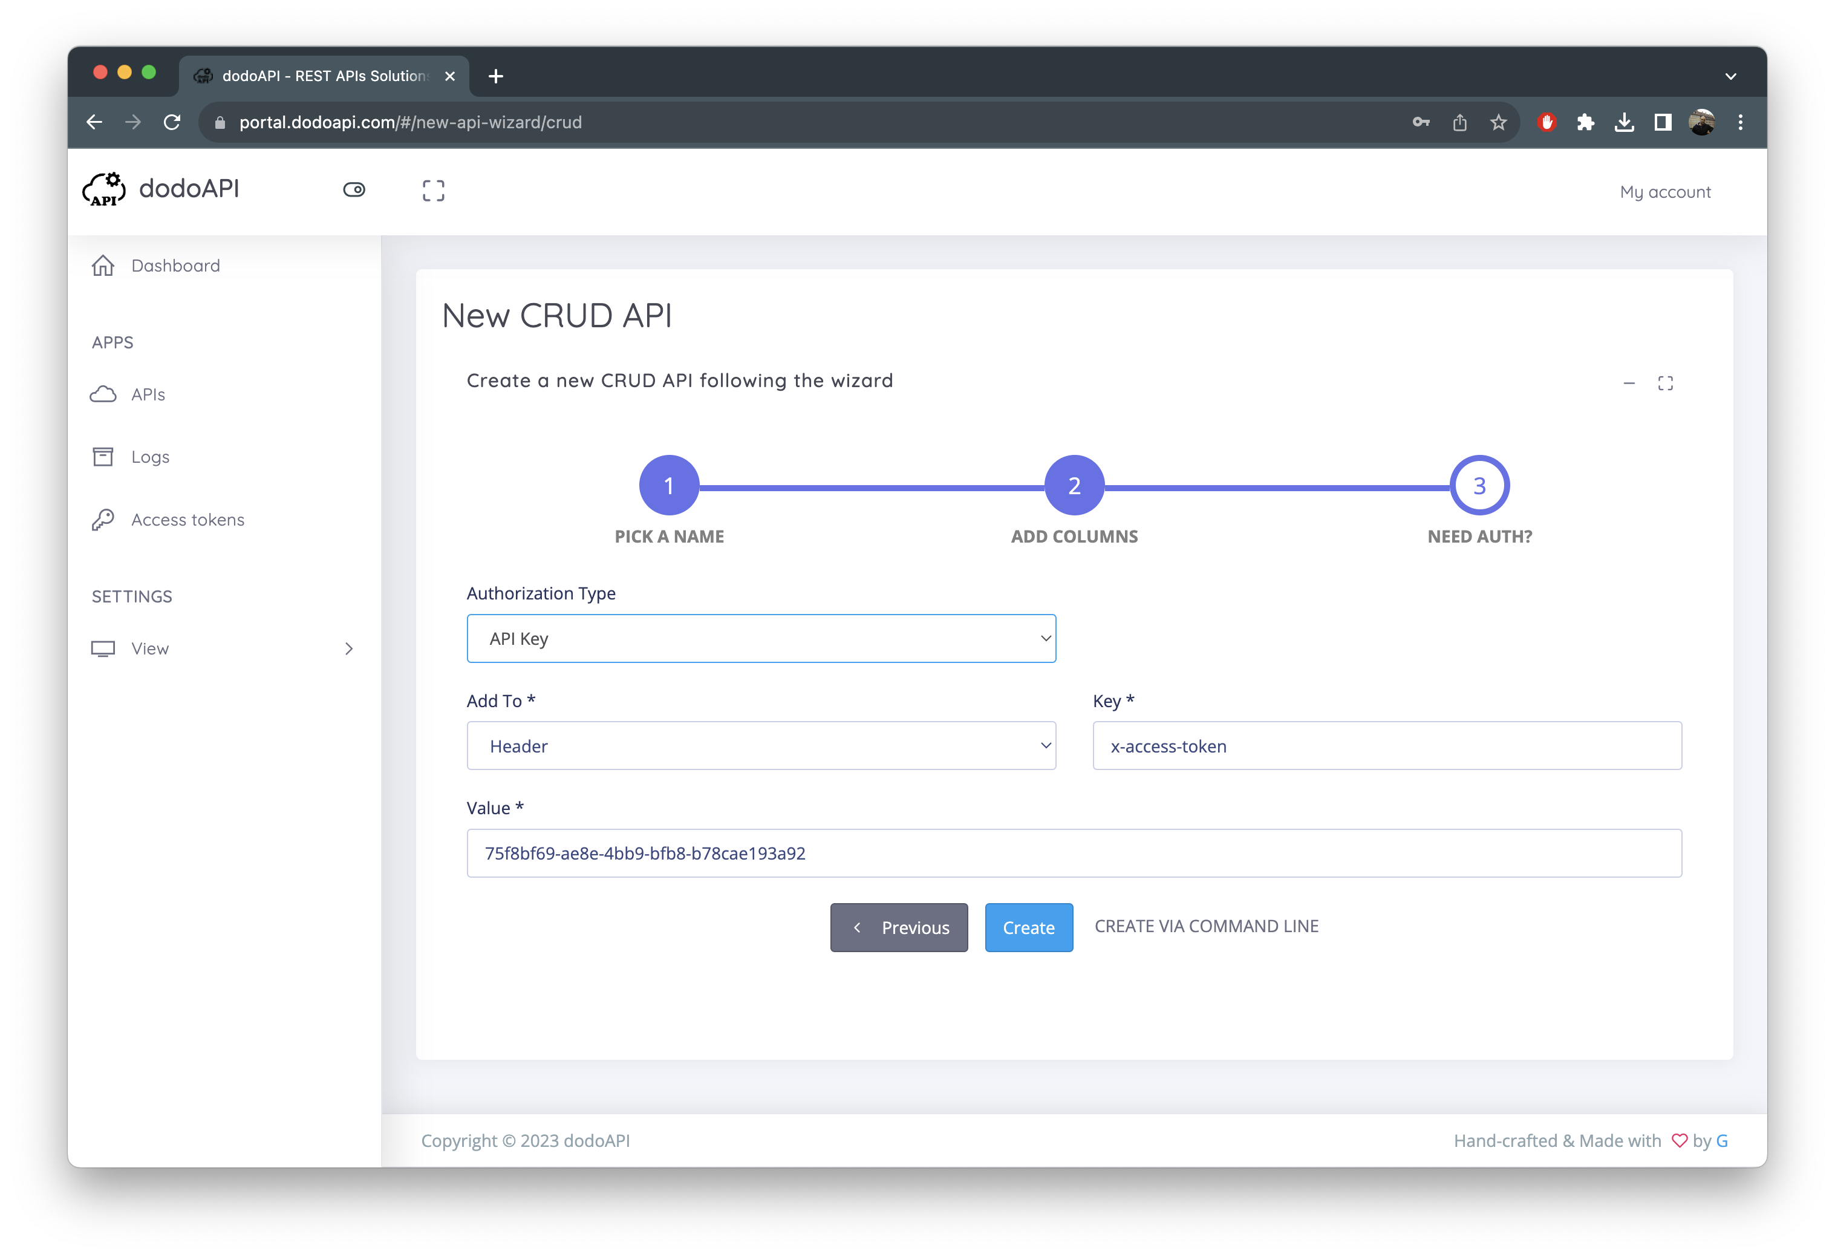Click the dodoAPI cloud logo icon

click(x=104, y=189)
